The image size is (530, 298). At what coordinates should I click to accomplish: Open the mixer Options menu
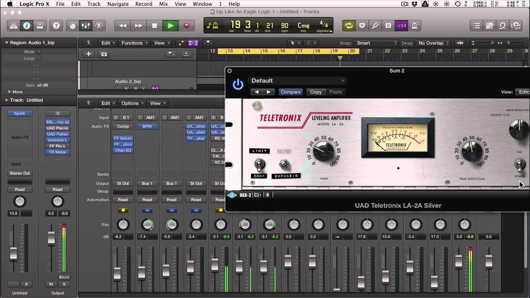132,103
